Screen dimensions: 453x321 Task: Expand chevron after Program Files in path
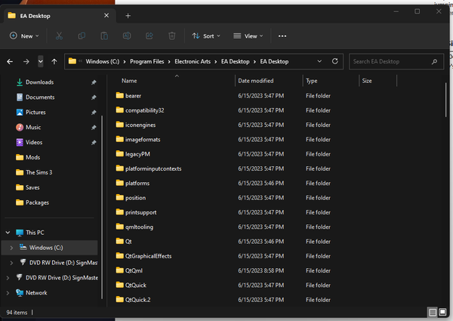pos(169,61)
